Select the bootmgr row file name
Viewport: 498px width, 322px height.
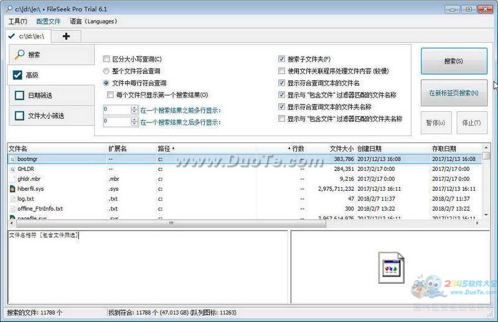tap(27, 159)
